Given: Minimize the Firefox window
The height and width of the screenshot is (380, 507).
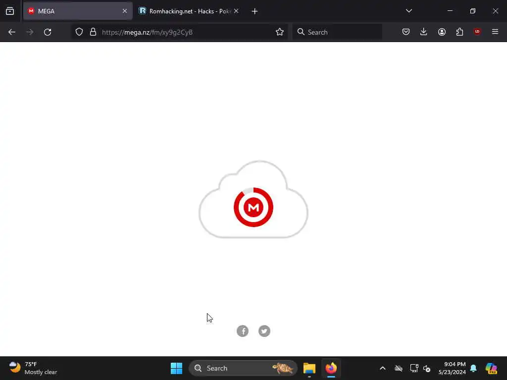Looking at the screenshot, I should [x=450, y=11].
